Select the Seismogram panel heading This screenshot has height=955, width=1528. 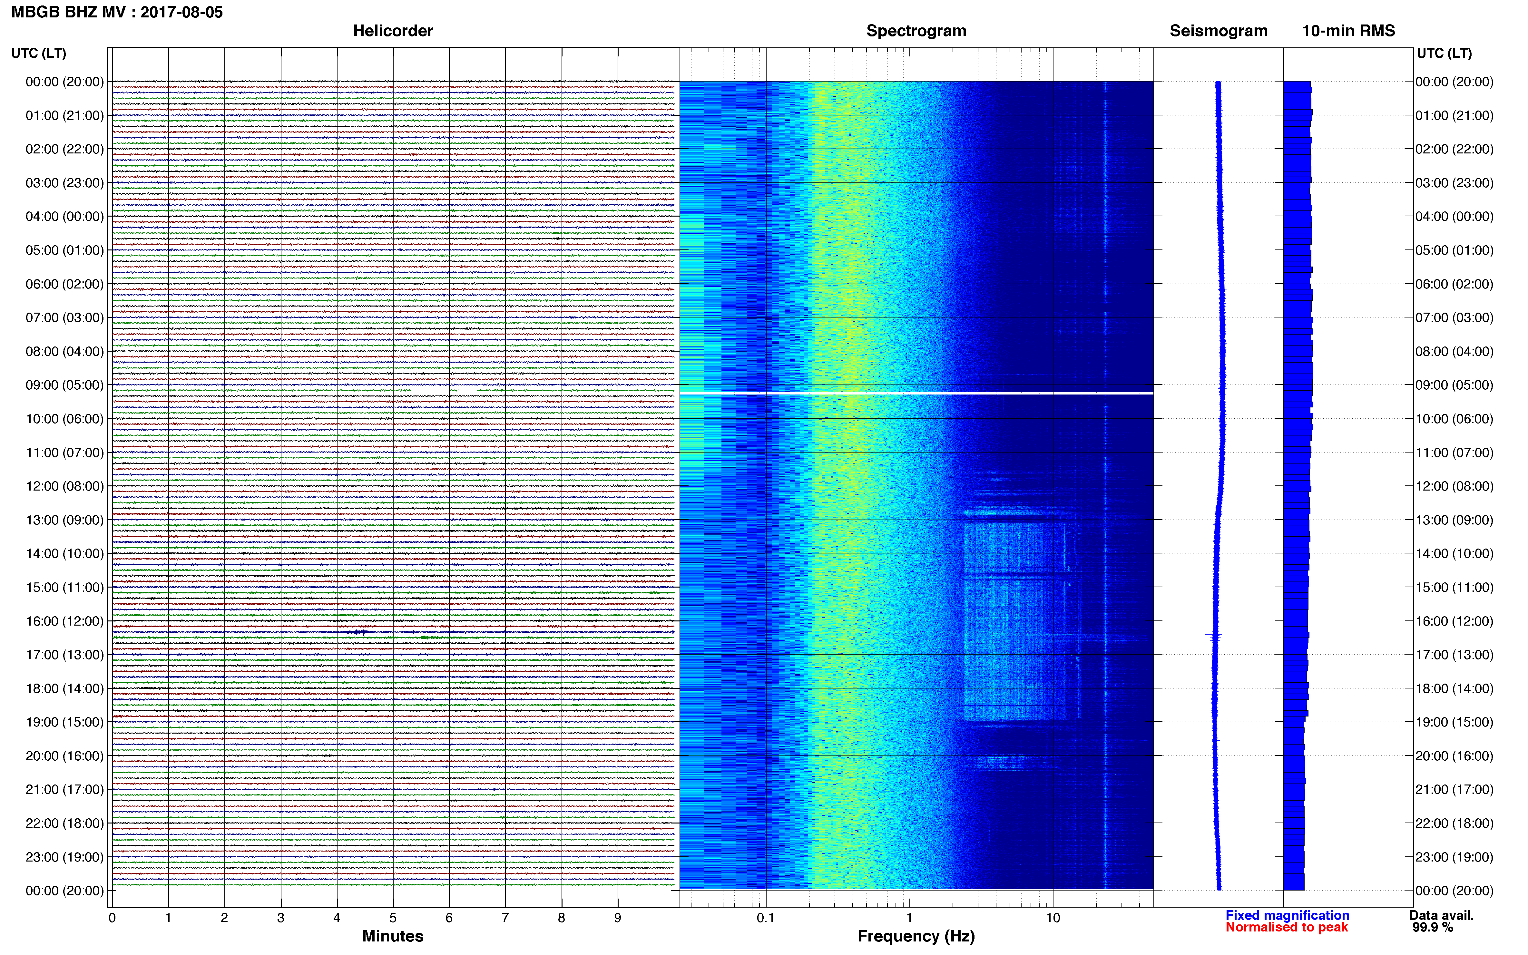[1218, 31]
